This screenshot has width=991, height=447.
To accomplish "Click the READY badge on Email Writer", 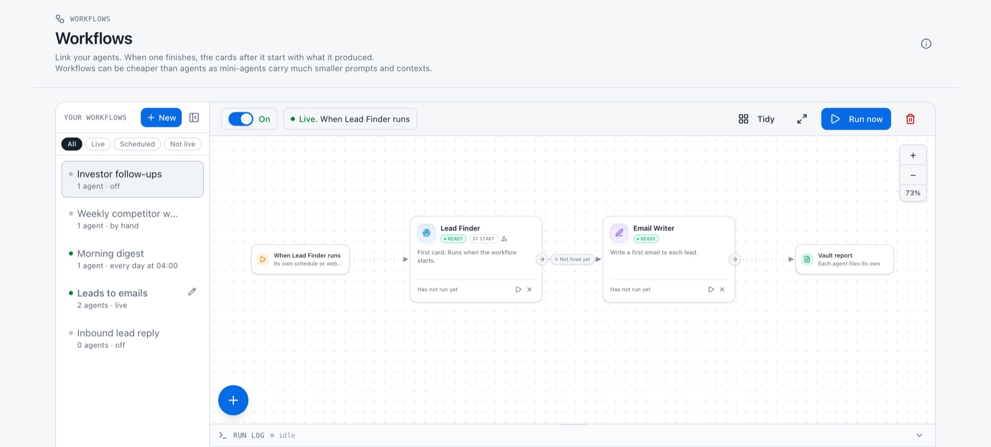I will click(x=646, y=239).
